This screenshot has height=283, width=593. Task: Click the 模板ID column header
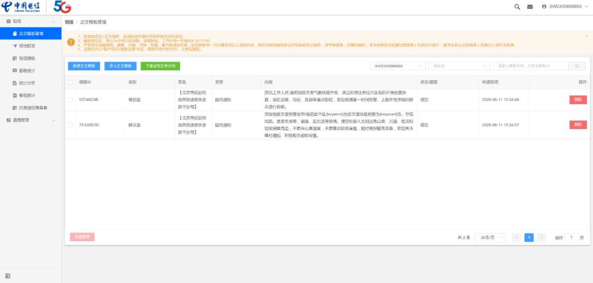[x=85, y=82]
